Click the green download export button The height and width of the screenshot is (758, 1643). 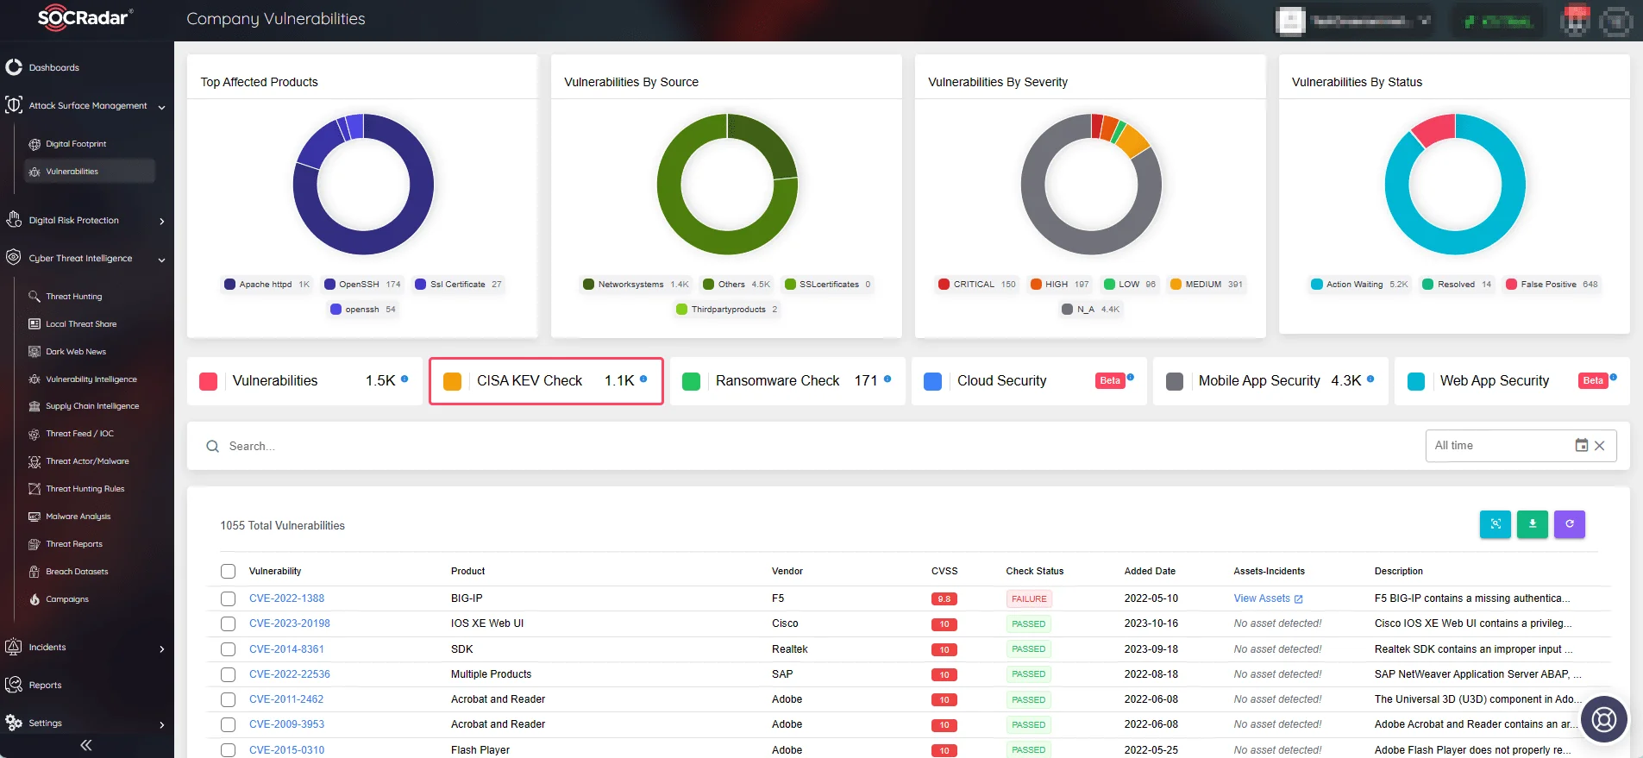(x=1533, y=523)
